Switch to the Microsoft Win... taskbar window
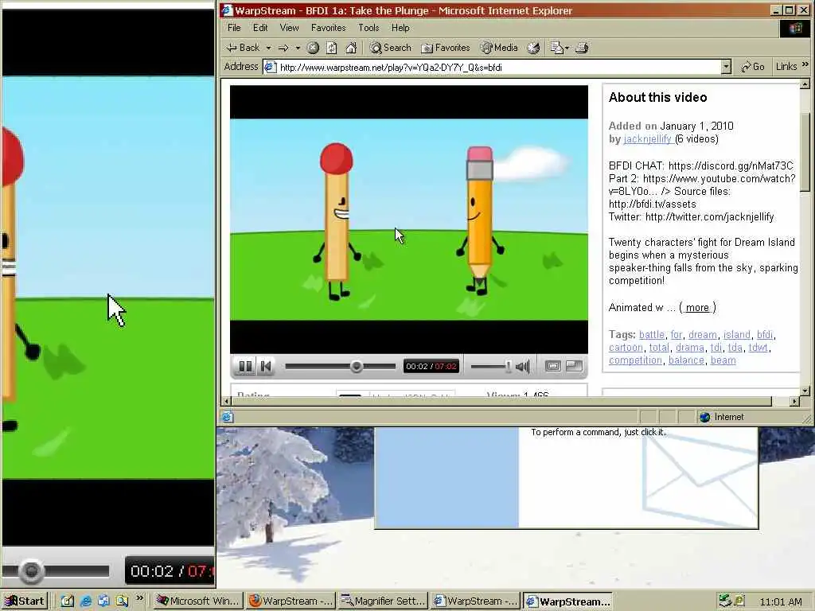815x611 pixels. coord(198,601)
